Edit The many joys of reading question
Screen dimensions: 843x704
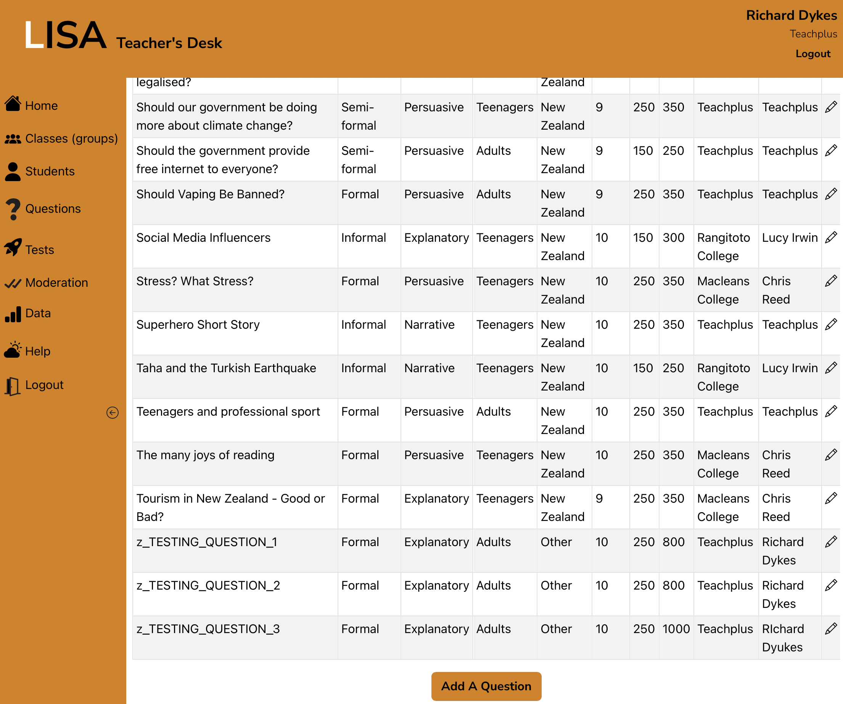[830, 455]
